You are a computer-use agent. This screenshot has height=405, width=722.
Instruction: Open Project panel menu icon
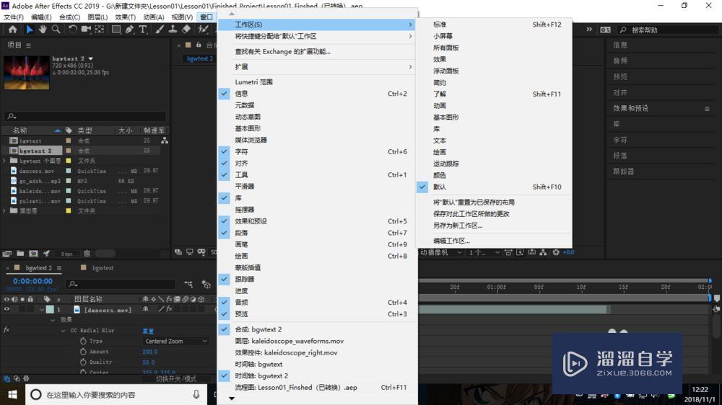click(x=29, y=45)
